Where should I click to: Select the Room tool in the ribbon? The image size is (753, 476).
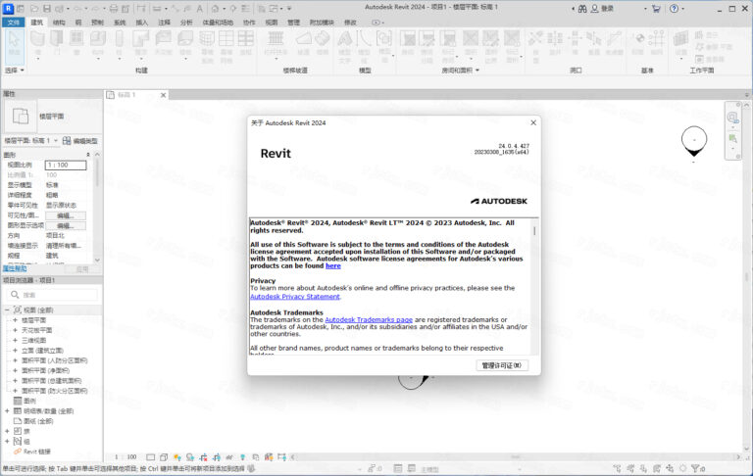pyautogui.click(x=408, y=42)
